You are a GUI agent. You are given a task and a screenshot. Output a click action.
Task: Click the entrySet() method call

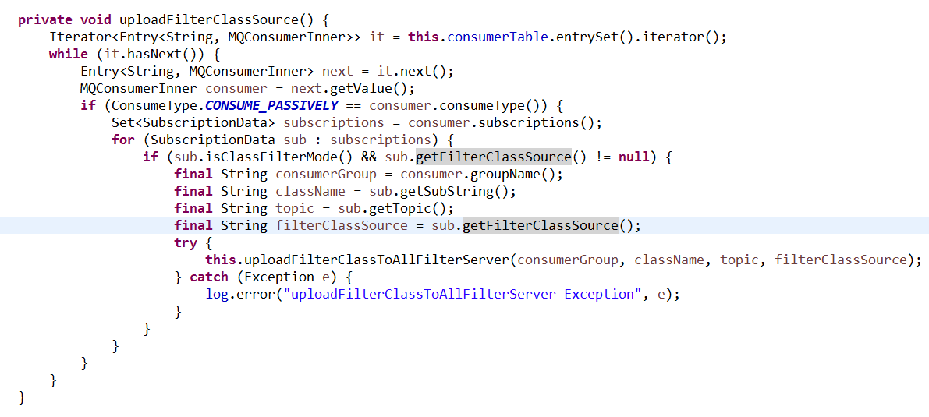pyautogui.click(x=594, y=37)
